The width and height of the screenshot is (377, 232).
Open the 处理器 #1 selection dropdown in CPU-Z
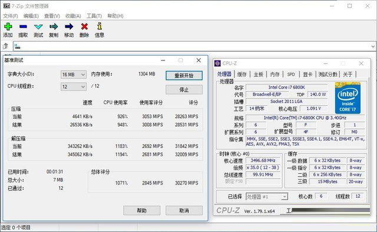pos(267,197)
